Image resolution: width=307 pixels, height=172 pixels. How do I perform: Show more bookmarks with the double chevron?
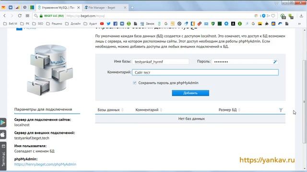[x=299, y=24]
